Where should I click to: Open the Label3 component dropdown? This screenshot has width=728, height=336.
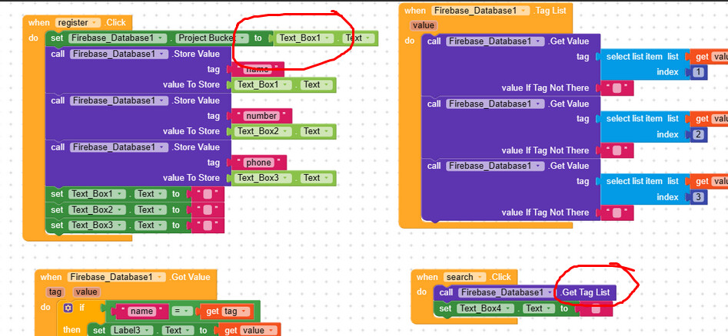pyautogui.click(x=132, y=331)
